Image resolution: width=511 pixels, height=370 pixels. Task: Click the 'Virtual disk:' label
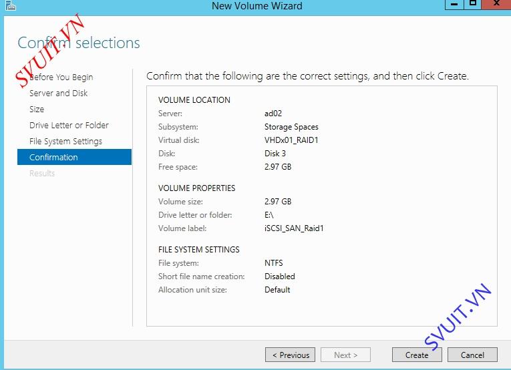(x=179, y=140)
